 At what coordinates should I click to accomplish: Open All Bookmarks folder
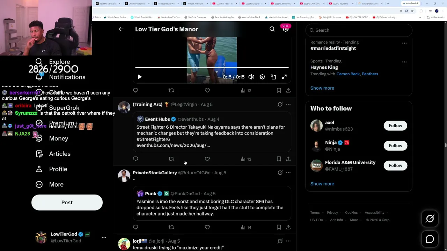pos(436,17)
